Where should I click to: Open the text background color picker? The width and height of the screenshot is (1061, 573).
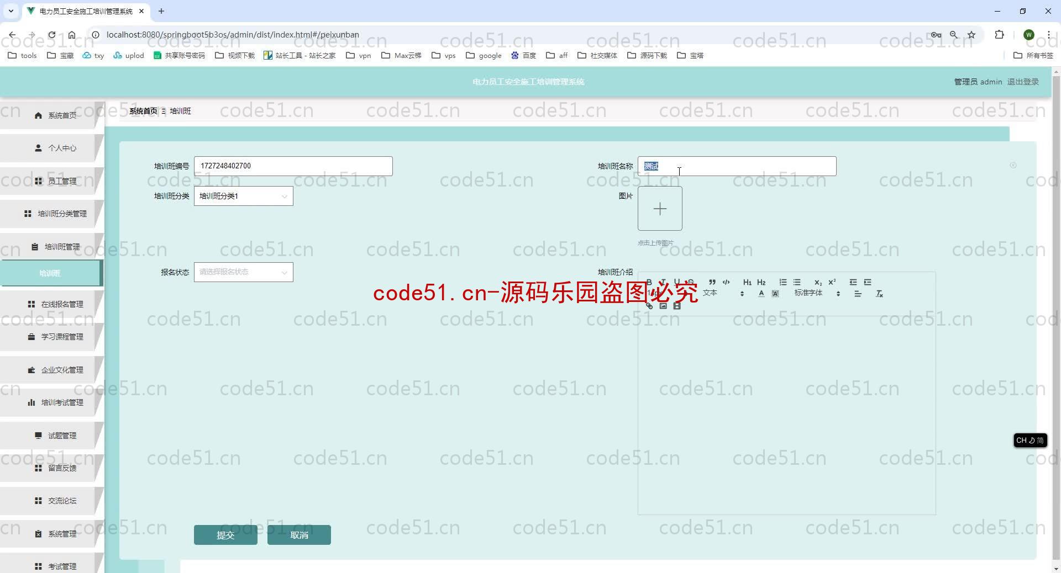pyautogui.click(x=775, y=294)
